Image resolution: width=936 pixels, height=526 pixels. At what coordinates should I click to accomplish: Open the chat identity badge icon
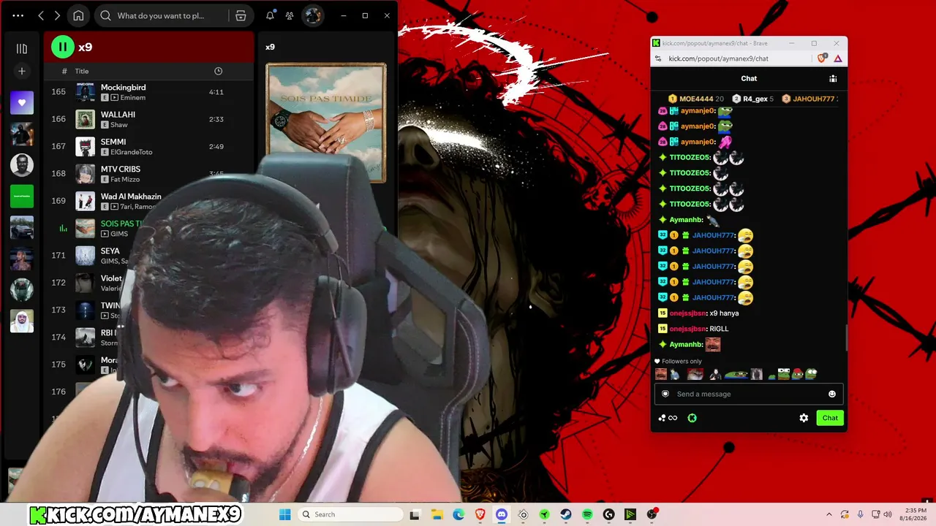665,394
